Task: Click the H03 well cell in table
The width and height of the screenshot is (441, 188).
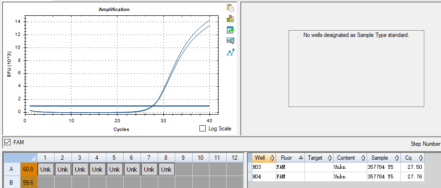Action: tap(264, 167)
